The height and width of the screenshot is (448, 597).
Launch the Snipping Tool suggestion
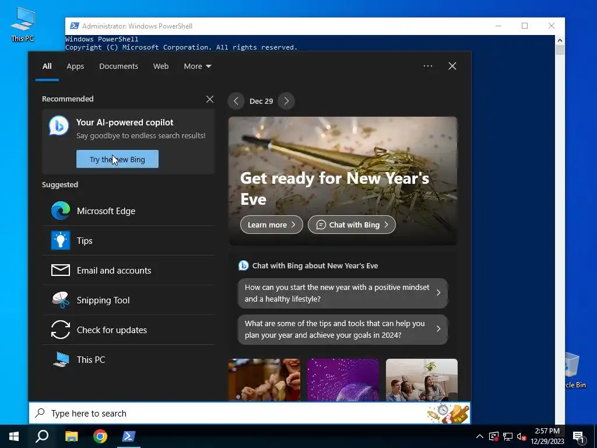(129, 300)
